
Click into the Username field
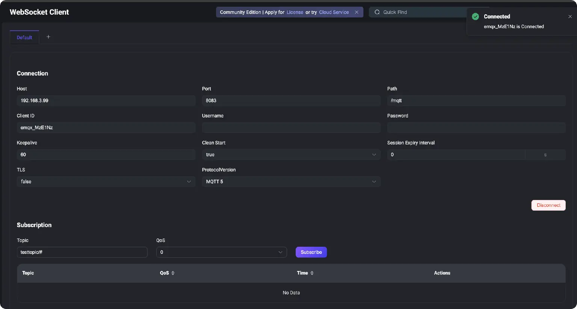[291, 127]
